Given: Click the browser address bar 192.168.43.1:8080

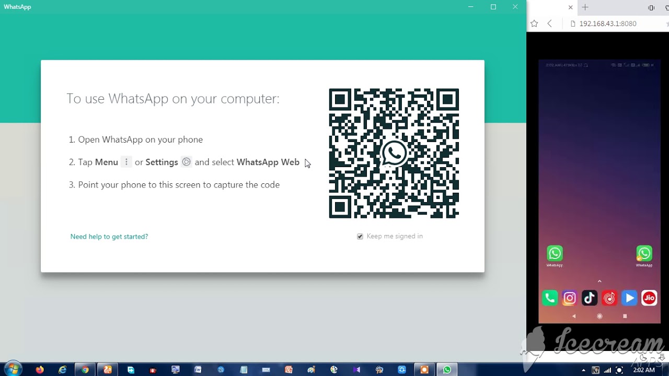Looking at the screenshot, I should (x=608, y=23).
